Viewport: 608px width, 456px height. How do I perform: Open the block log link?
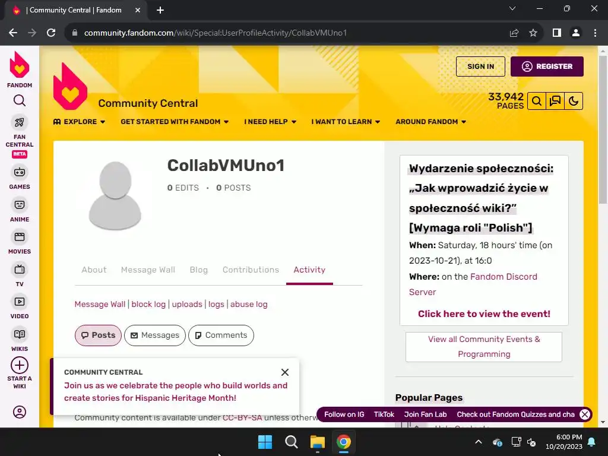click(x=148, y=305)
